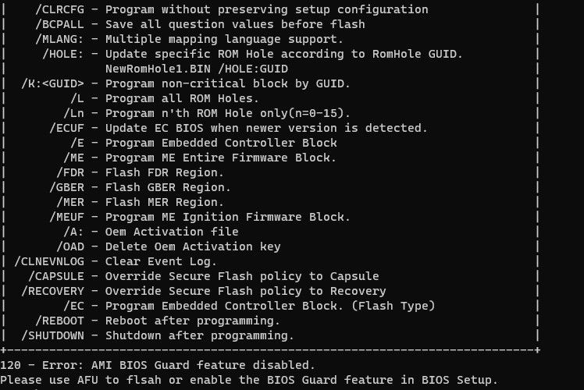Click the /ME option text
Viewport: 584px width, 390px height.
click(x=75, y=158)
